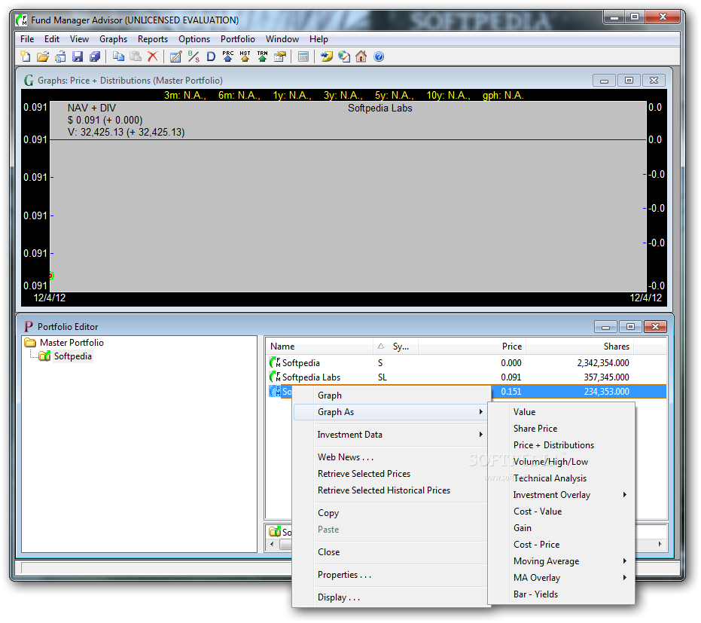Click the HST historical prices icon

pyautogui.click(x=245, y=56)
